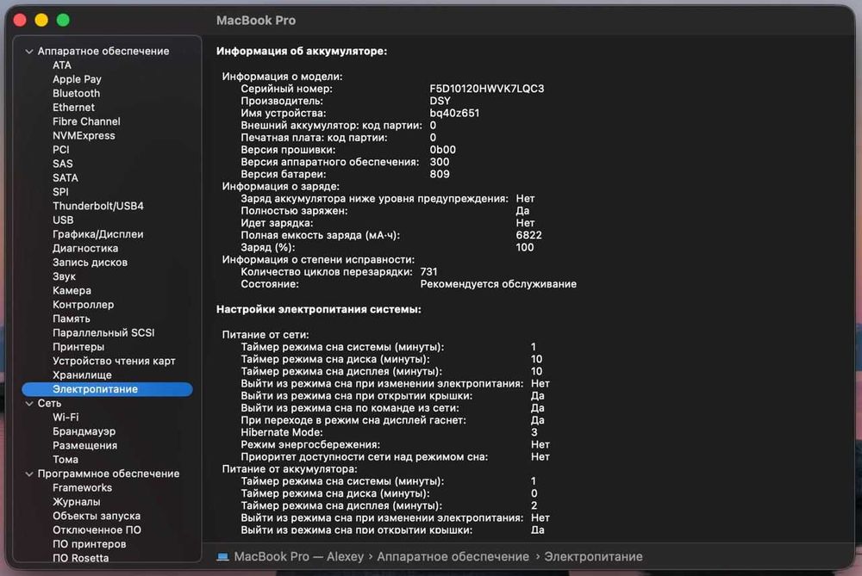Open Принтеры in the sidebar

[78, 347]
